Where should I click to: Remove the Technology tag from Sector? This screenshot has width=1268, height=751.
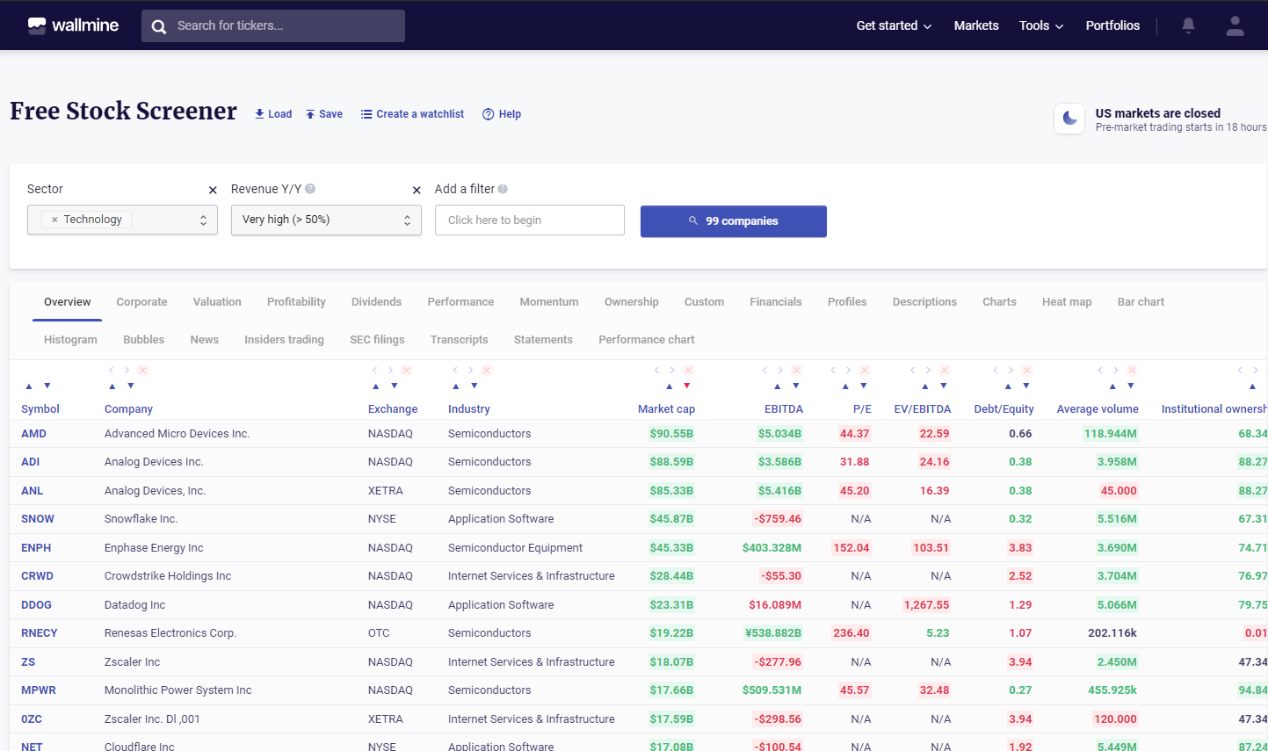(54, 220)
